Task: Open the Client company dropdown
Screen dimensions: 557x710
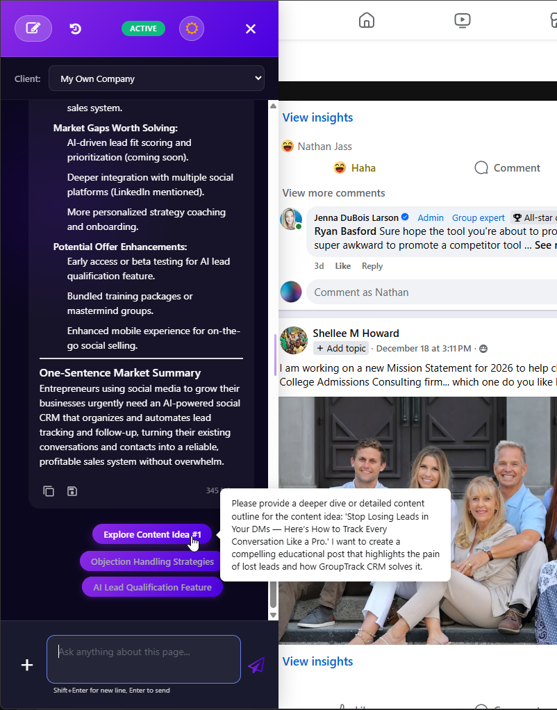Action: (156, 78)
